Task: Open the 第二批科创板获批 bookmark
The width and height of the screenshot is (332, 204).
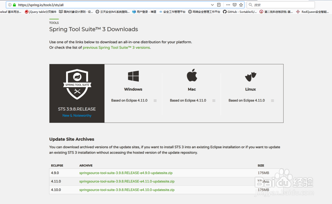Action: [x=276, y=12]
